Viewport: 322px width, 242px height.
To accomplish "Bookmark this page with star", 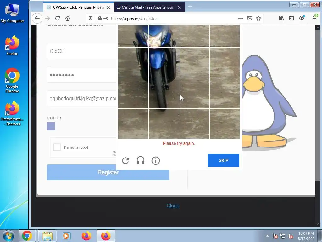I will [258, 19].
